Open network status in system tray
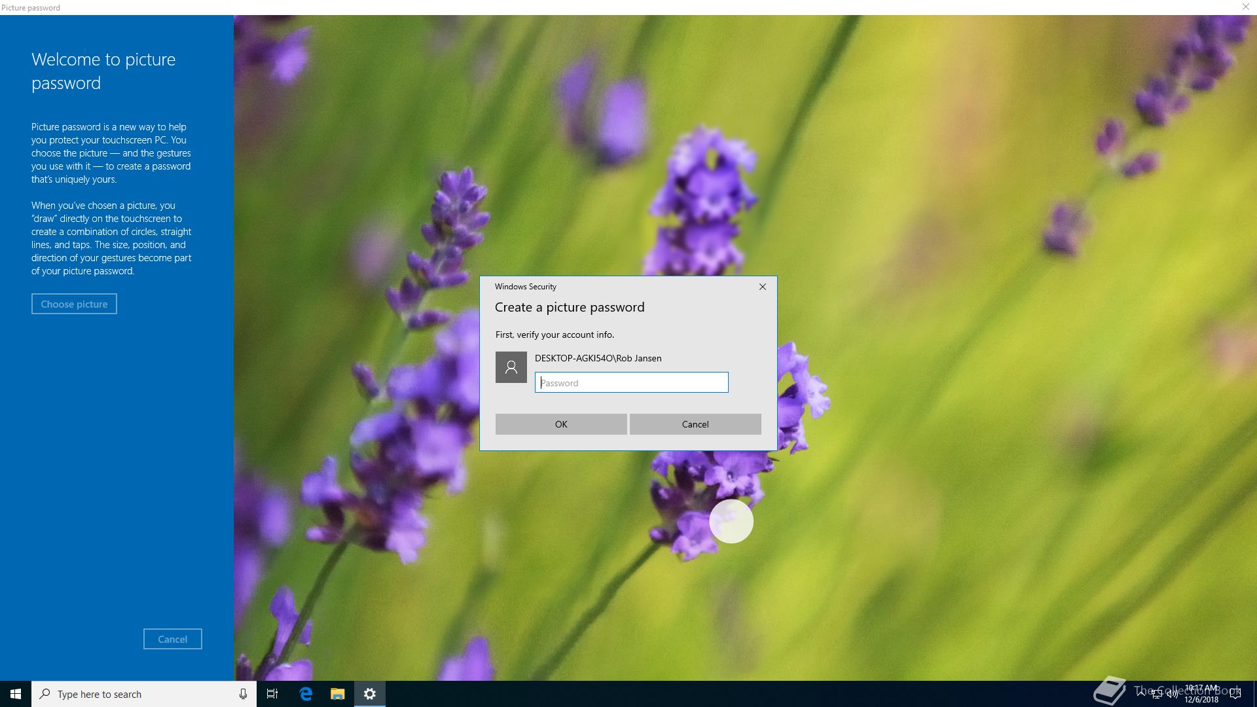The image size is (1257, 707). 1157,695
